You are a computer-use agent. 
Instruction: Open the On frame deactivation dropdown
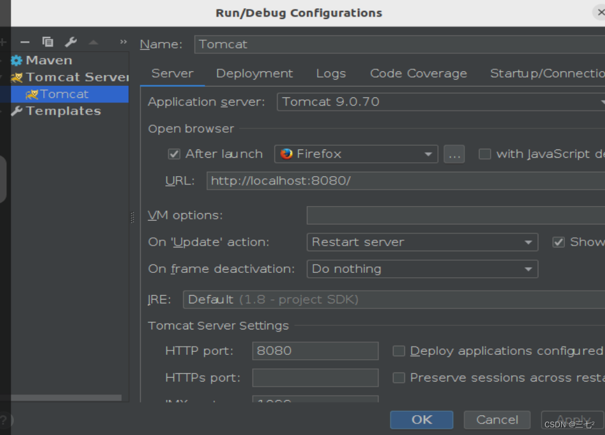[422, 269]
